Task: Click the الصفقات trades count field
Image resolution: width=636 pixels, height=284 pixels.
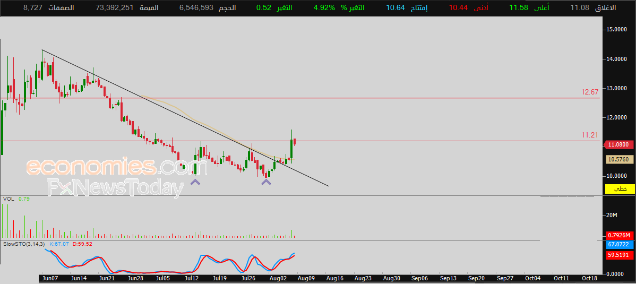Action: (x=49, y=8)
